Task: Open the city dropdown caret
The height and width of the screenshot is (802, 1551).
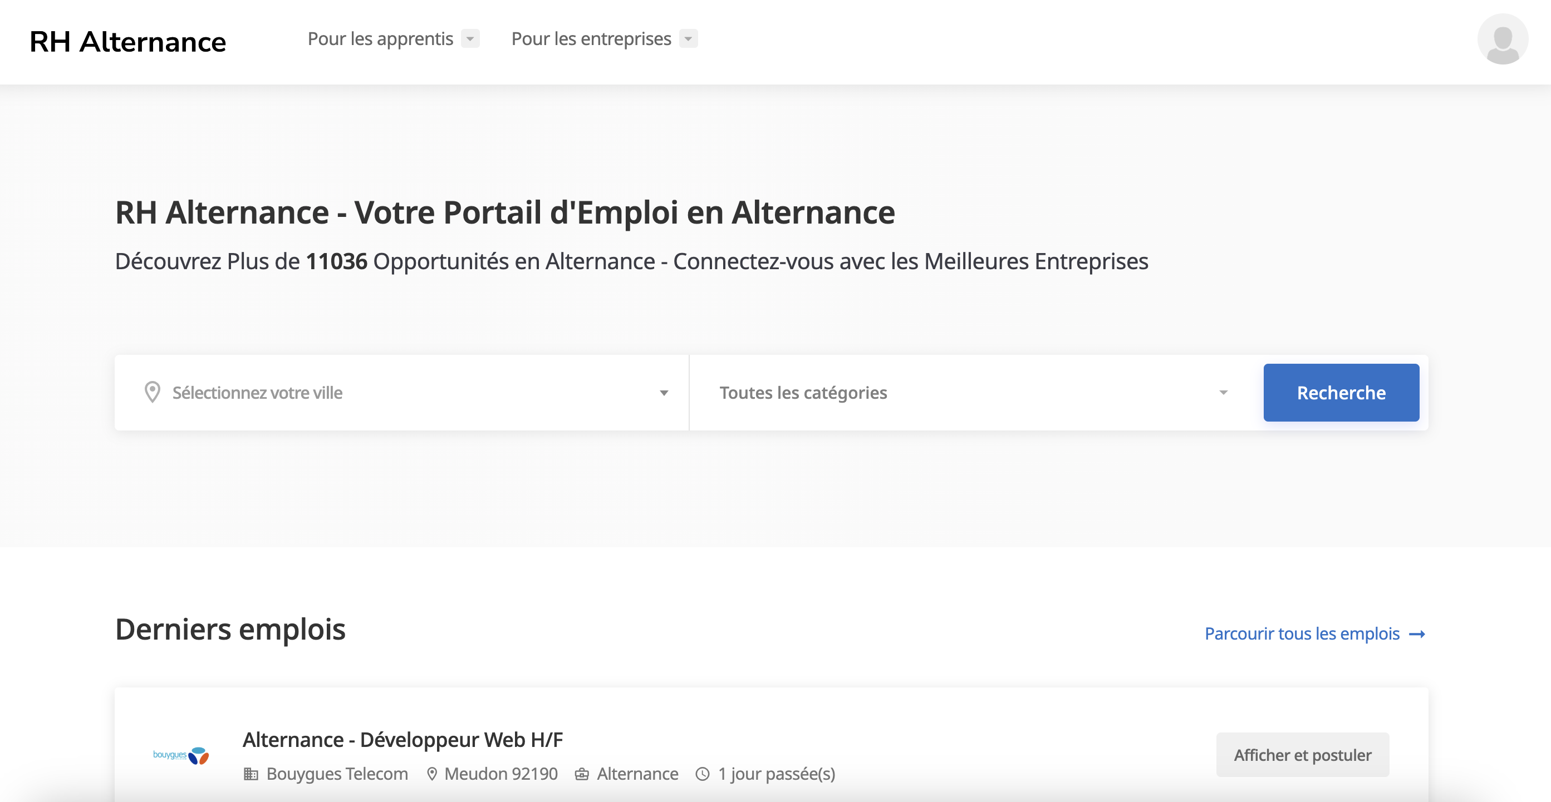Action: (664, 393)
